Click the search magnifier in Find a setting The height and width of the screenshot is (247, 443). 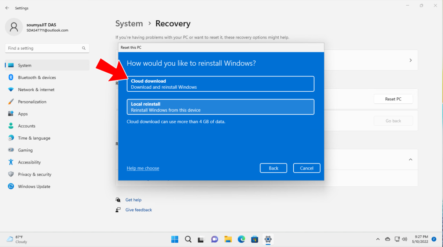tap(83, 48)
